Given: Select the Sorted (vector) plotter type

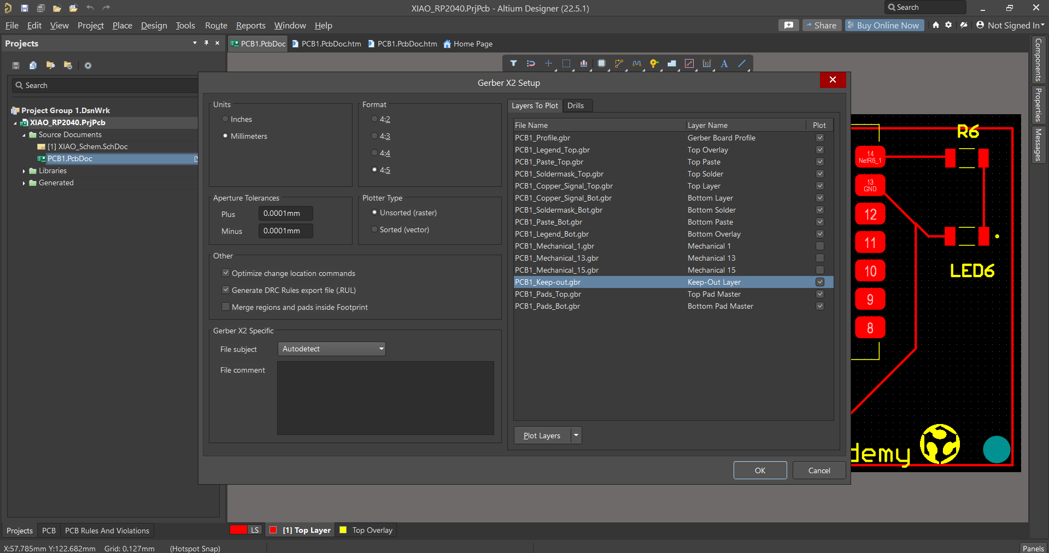Looking at the screenshot, I should pos(374,230).
